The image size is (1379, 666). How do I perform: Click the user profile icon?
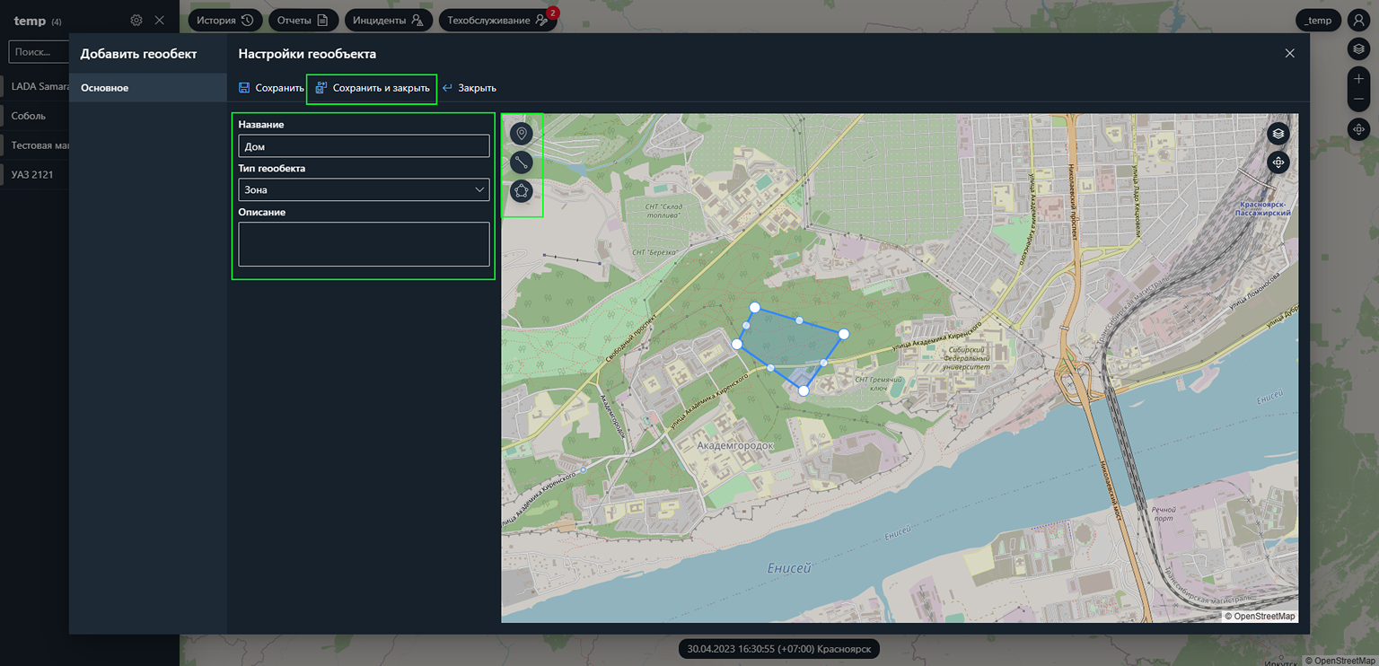click(x=1358, y=21)
